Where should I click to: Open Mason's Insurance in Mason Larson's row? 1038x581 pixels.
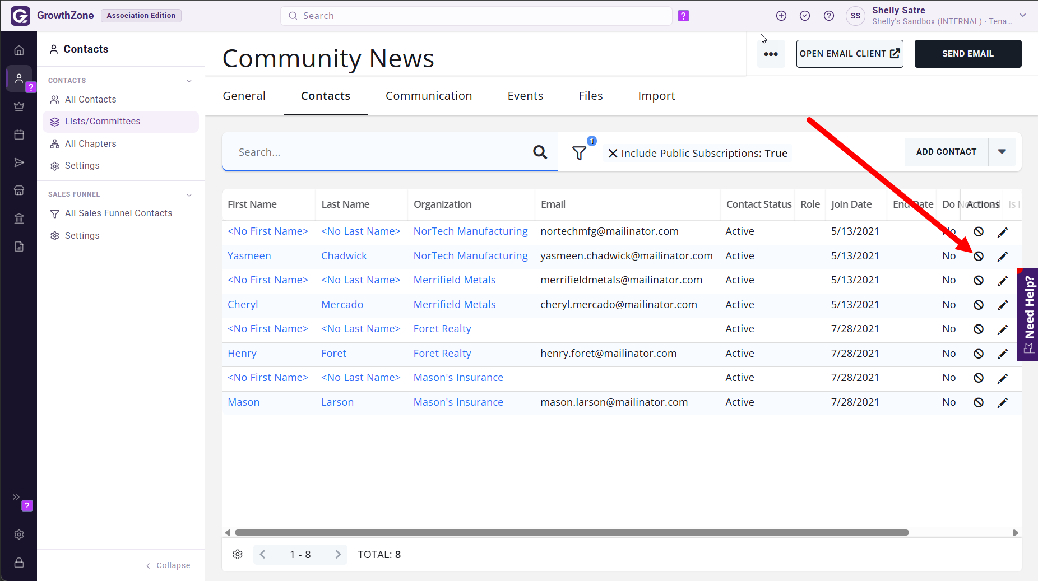[x=458, y=402]
